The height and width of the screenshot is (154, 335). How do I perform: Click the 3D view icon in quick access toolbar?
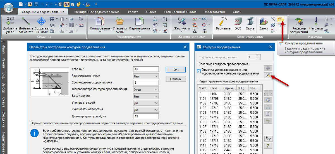pos(60,4)
